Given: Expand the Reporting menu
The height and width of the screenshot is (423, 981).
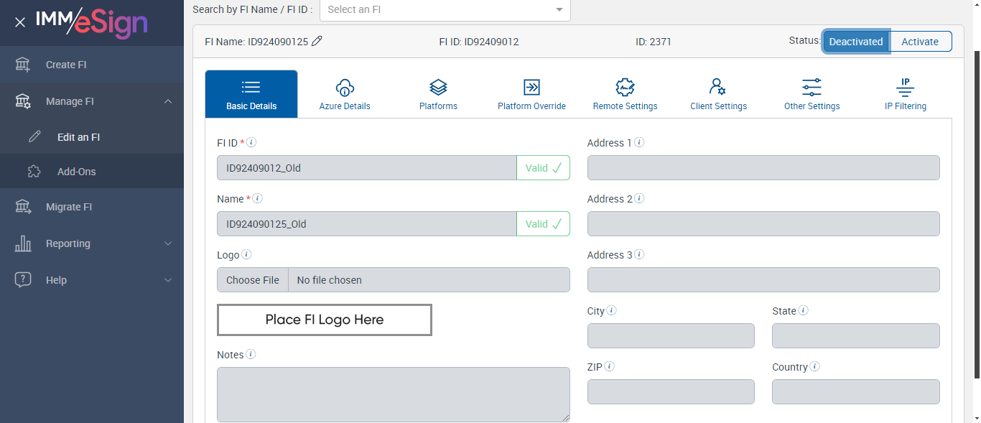Looking at the screenshot, I should point(168,243).
